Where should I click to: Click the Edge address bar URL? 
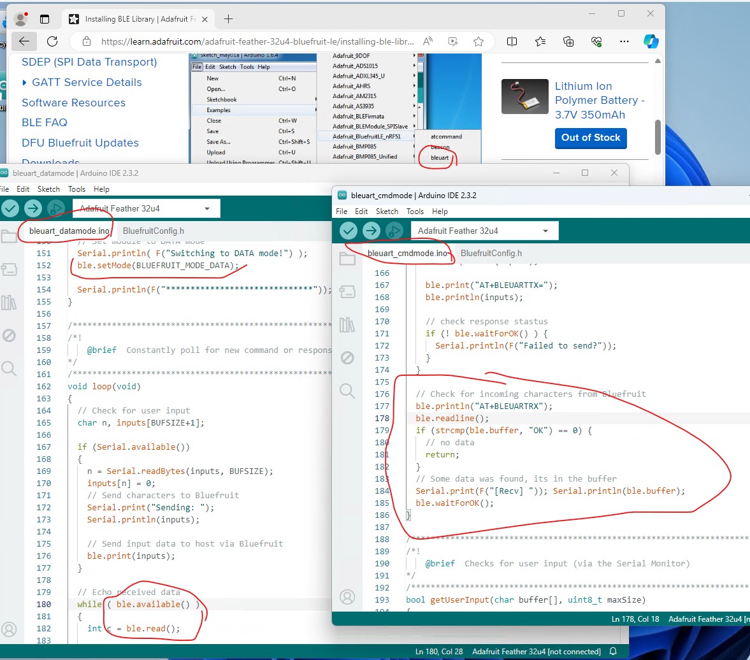(257, 41)
